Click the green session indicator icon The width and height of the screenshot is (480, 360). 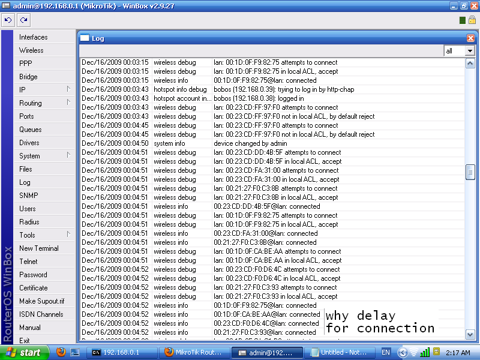click(463, 20)
